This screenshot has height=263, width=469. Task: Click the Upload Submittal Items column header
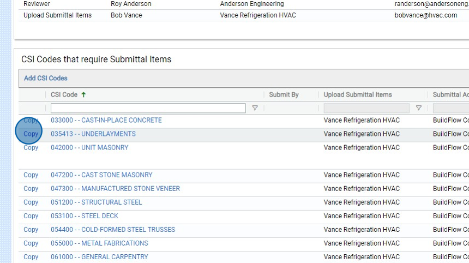pos(358,94)
